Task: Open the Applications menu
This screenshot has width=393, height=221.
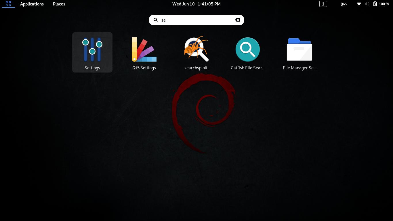Action: click(x=32, y=4)
